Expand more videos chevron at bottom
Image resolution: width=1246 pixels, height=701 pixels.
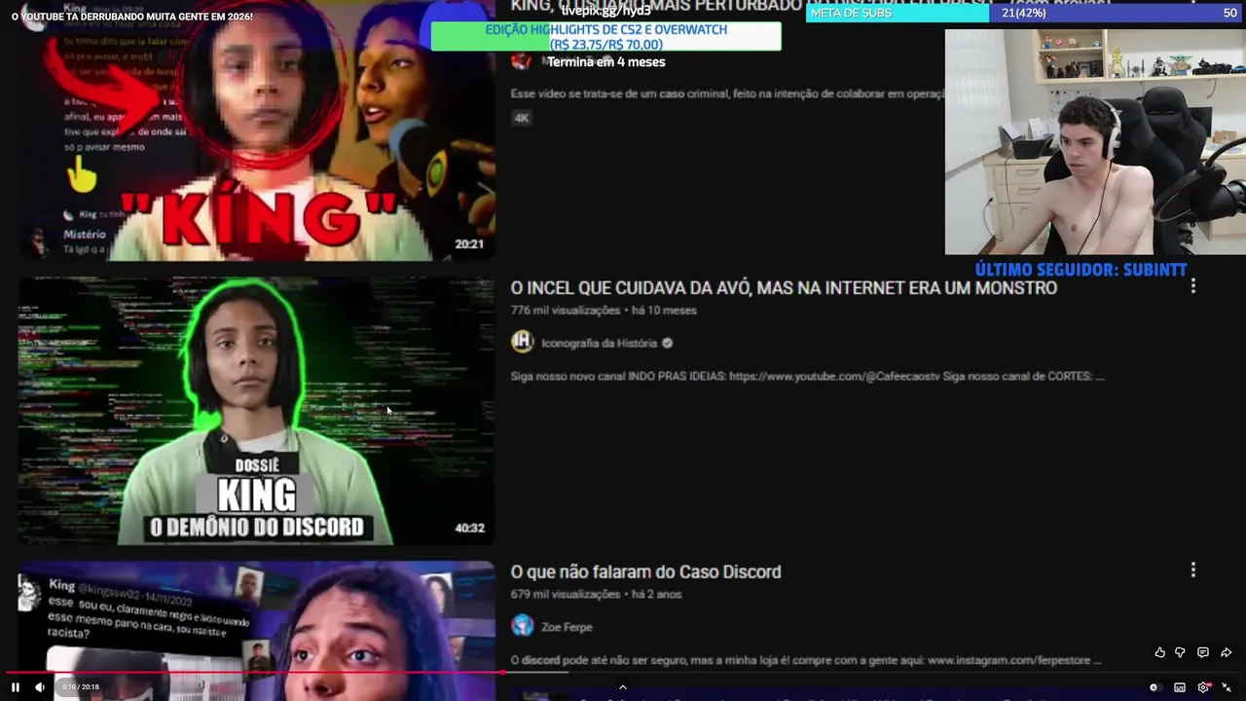pyautogui.click(x=623, y=687)
